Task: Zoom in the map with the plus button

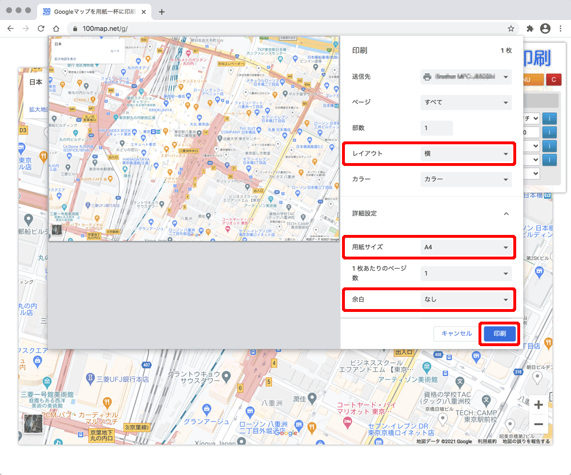Action: click(x=538, y=405)
